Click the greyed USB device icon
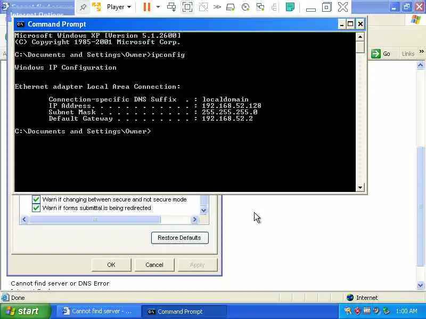The width and height of the screenshot is (426, 319). click(274, 7)
